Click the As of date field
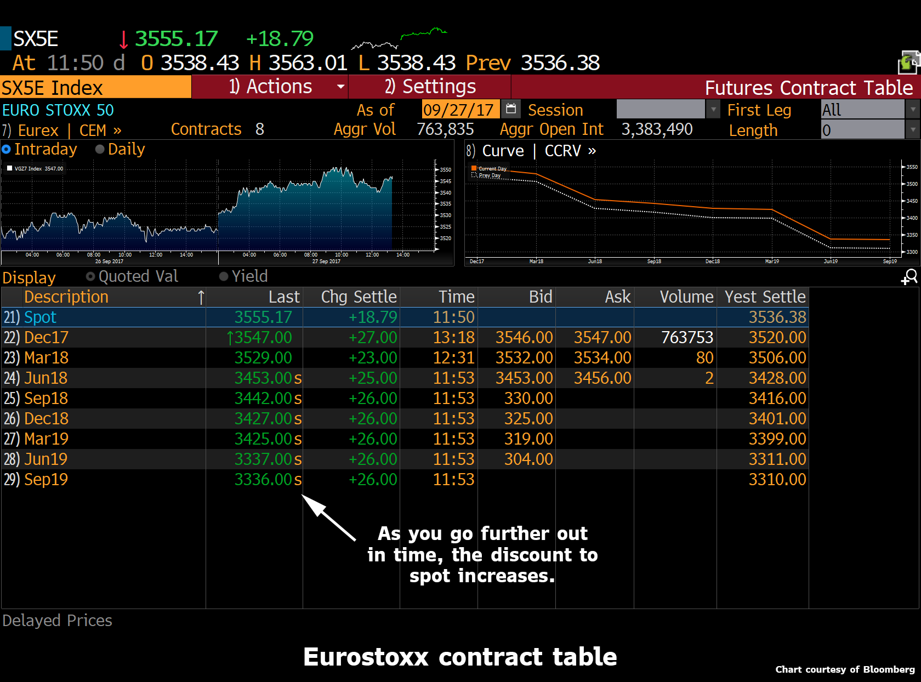 [x=461, y=109]
